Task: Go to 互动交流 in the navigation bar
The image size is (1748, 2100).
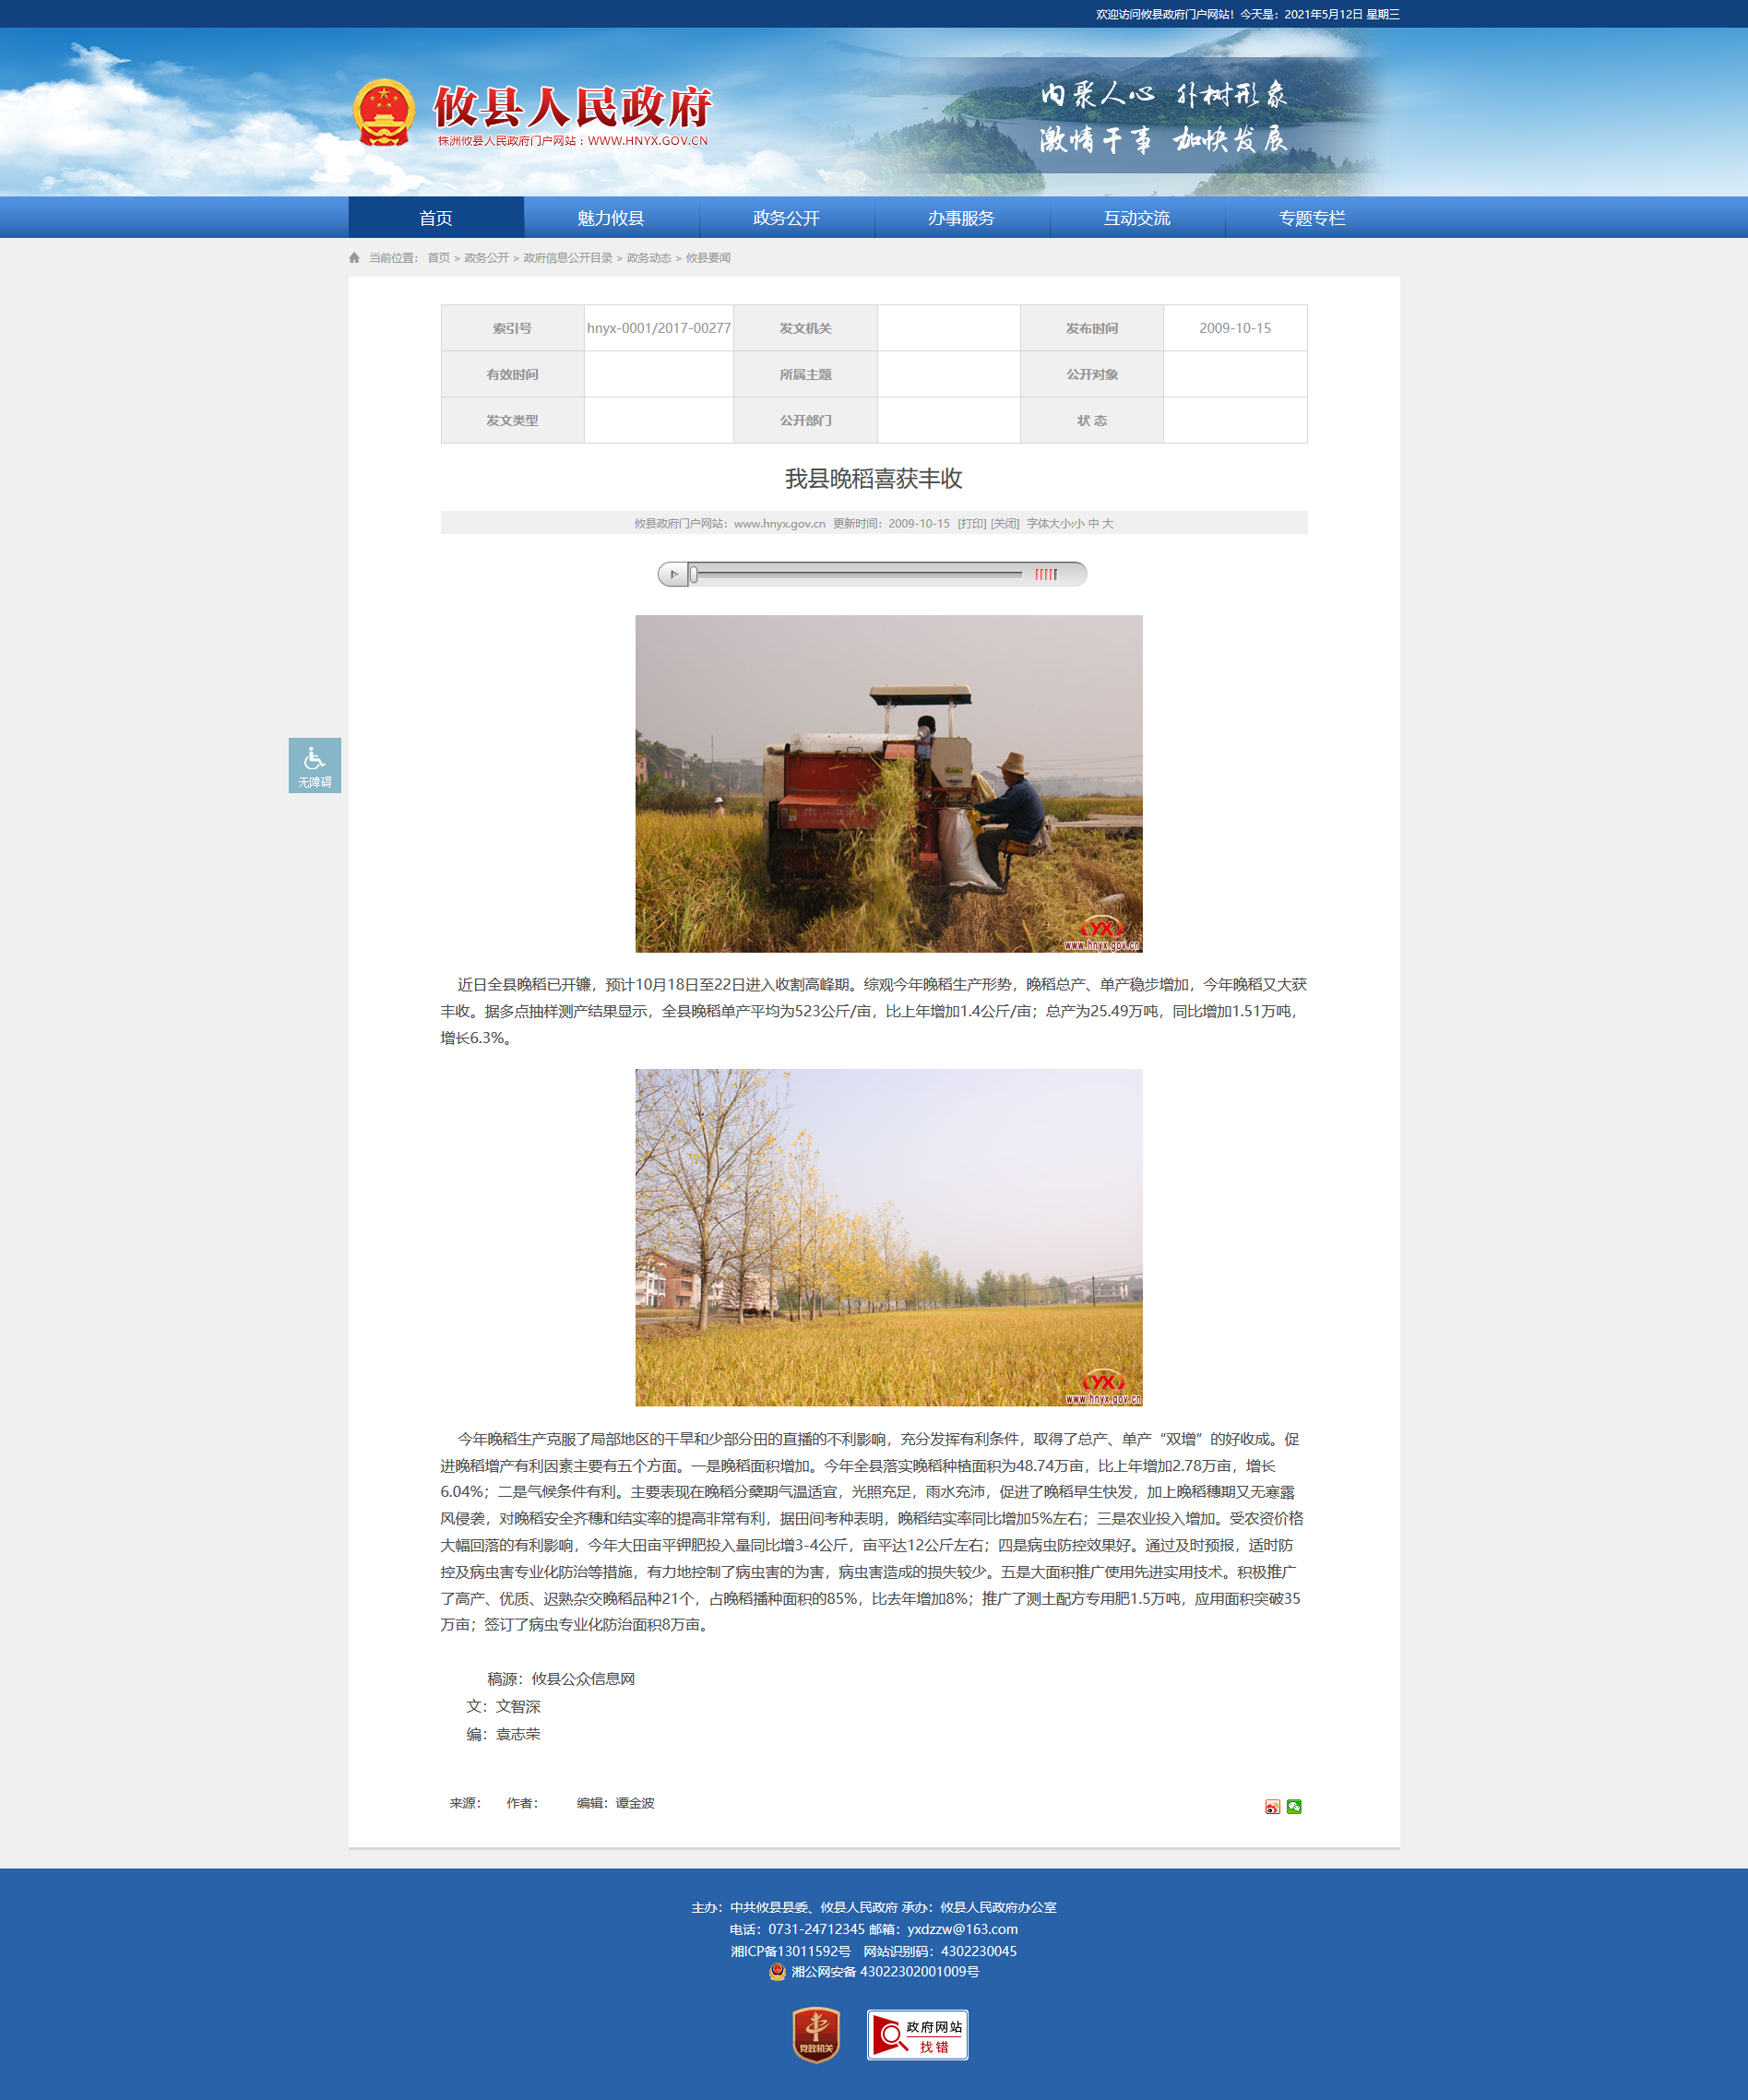Action: click(x=1136, y=218)
